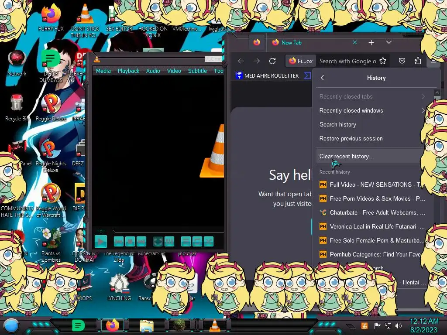The width and height of the screenshot is (447, 335).
Task: Select the Recycle Bin desktop icon
Action: tap(17, 108)
